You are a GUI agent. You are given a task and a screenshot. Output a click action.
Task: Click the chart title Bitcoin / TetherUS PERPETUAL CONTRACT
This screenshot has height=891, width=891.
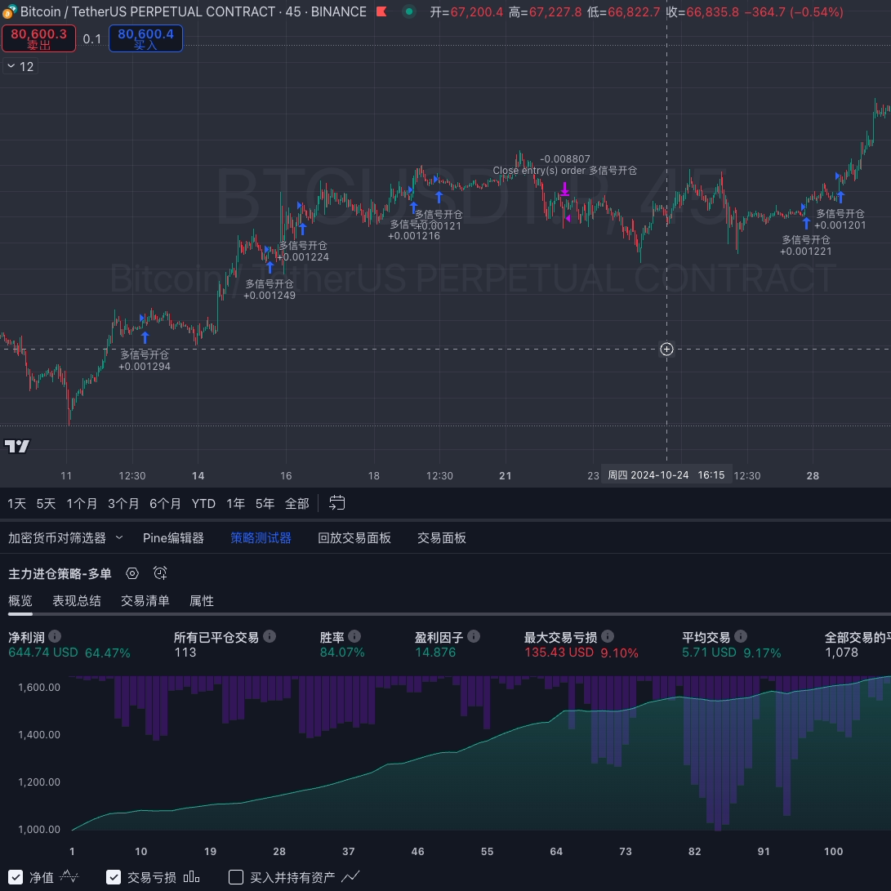(148, 11)
